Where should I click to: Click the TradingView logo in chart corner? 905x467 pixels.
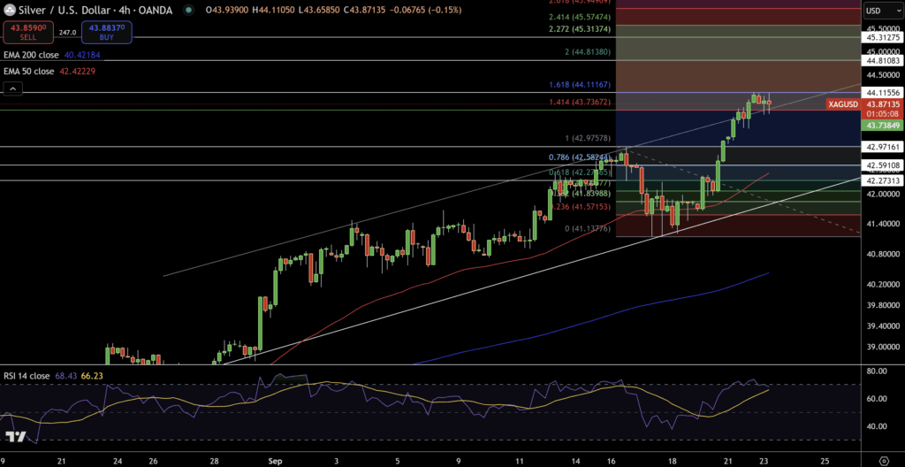(15, 436)
